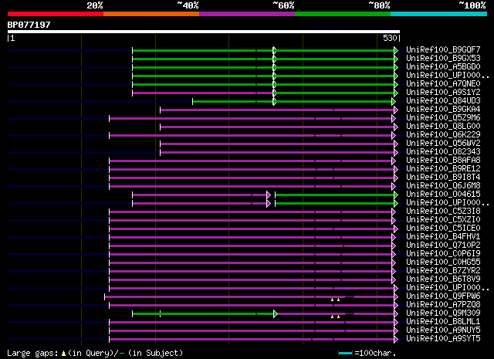Click the purple mid-row arrowhead on O04615 row

[269, 195]
